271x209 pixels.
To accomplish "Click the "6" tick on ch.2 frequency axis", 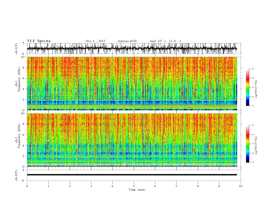I will point(24,135).
